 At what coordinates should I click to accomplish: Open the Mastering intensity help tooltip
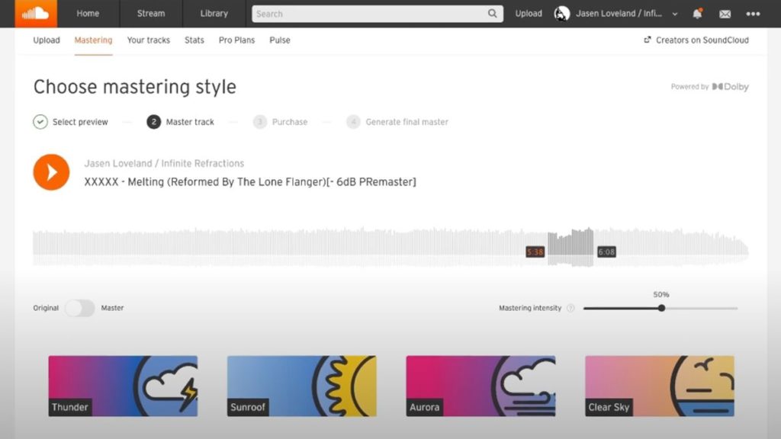click(572, 308)
